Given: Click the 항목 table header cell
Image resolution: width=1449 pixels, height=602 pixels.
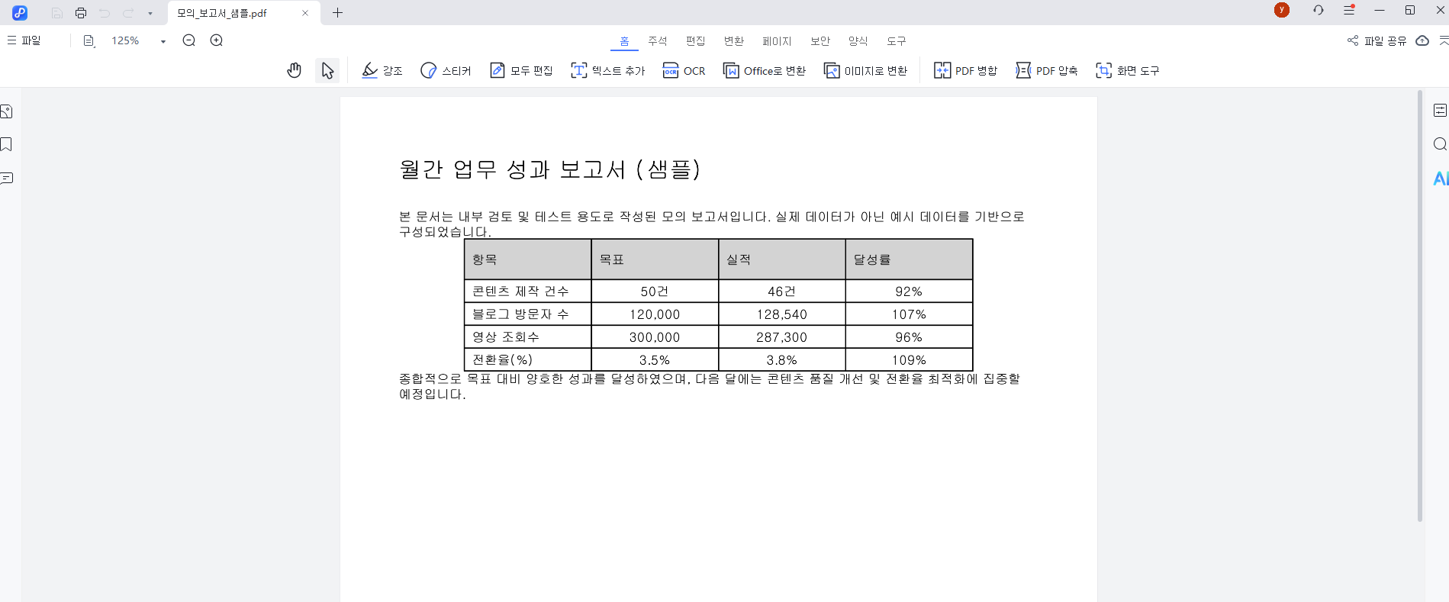Looking at the screenshot, I should [528, 259].
